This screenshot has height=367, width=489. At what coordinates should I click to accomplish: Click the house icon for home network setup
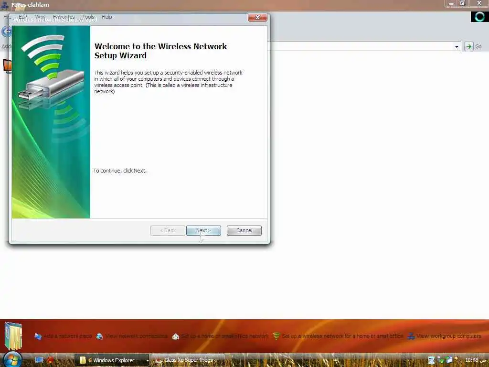point(176,336)
